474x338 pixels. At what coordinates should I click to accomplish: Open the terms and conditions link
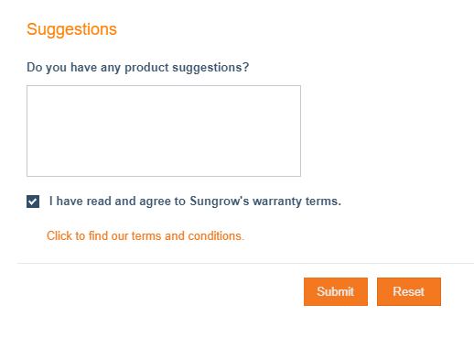pyautogui.click(x=145, y=236)
